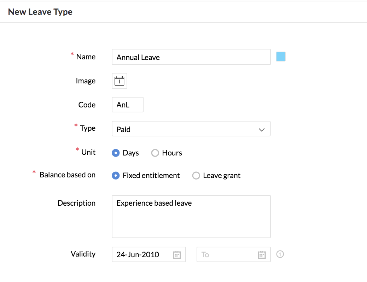Viewport: 367px width, 282px height.
Task: Click the Description label text
Action: [76, 203]
